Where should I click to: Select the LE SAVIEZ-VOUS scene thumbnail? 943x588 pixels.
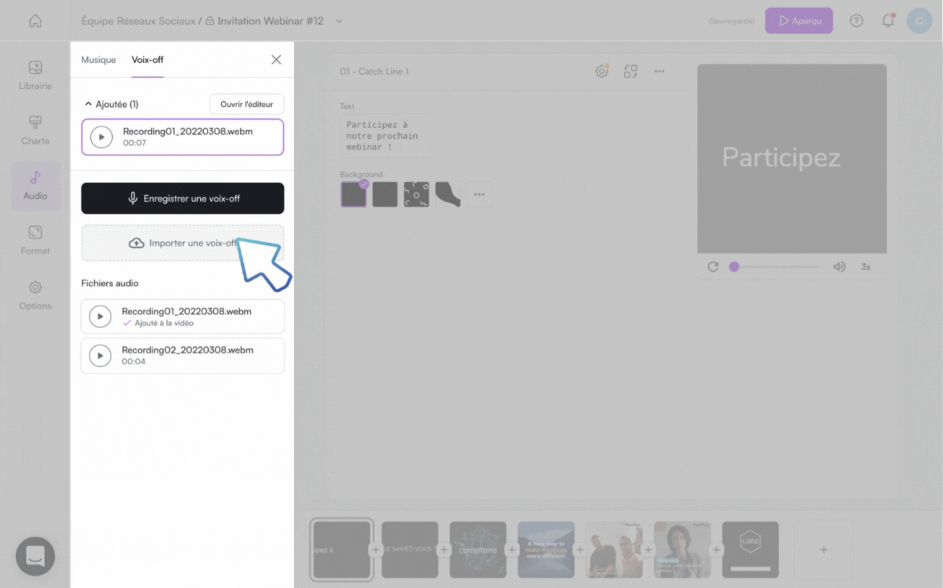click(x=410, y=549)
